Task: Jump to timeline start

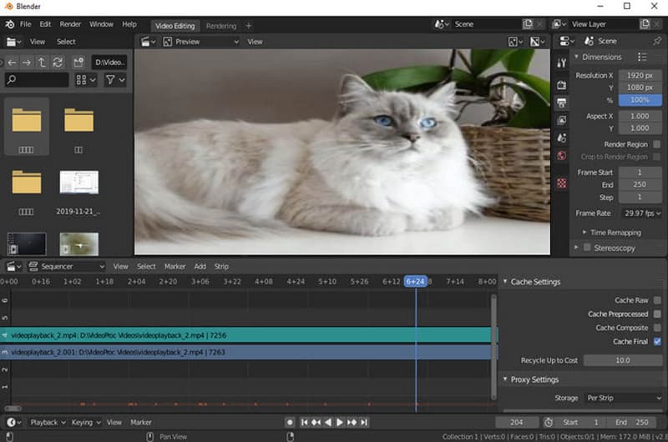Action: (304, 423)
